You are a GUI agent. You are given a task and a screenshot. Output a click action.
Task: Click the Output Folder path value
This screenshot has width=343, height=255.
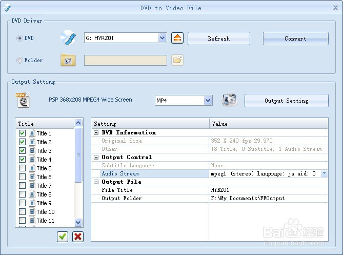coord(248,198)
